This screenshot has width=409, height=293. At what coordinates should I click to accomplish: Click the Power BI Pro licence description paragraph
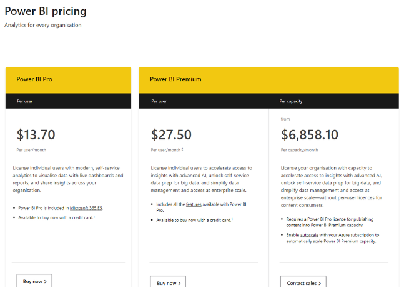tap(67, 176)
